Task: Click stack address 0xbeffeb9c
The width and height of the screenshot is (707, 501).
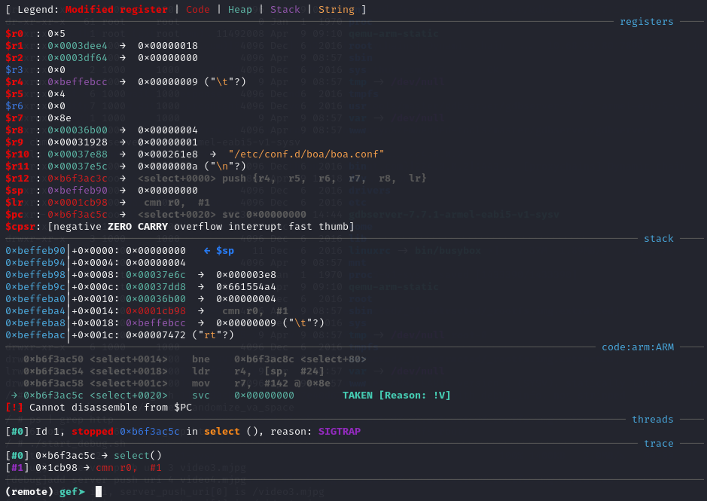Action: [x=35, y=286]
